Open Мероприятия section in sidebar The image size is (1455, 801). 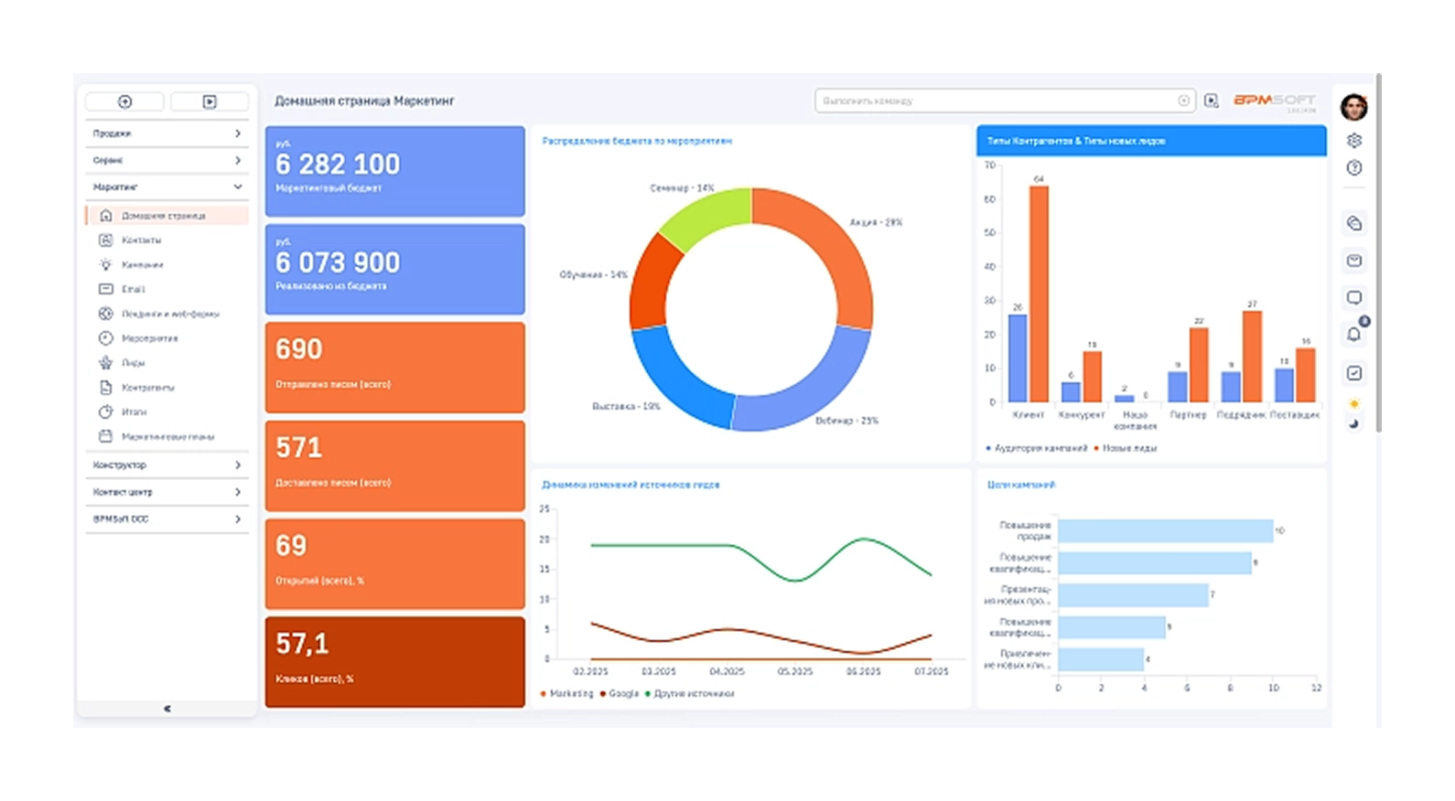[x=150, y=338]
